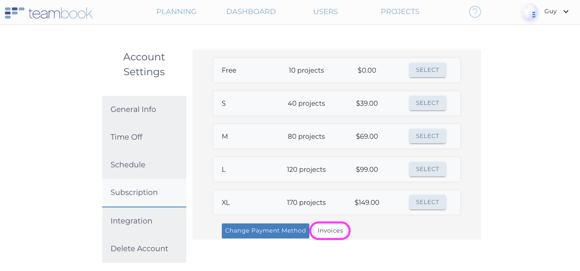
Task: Choose the S plan for $39.00
Action: tap(427, 103)
